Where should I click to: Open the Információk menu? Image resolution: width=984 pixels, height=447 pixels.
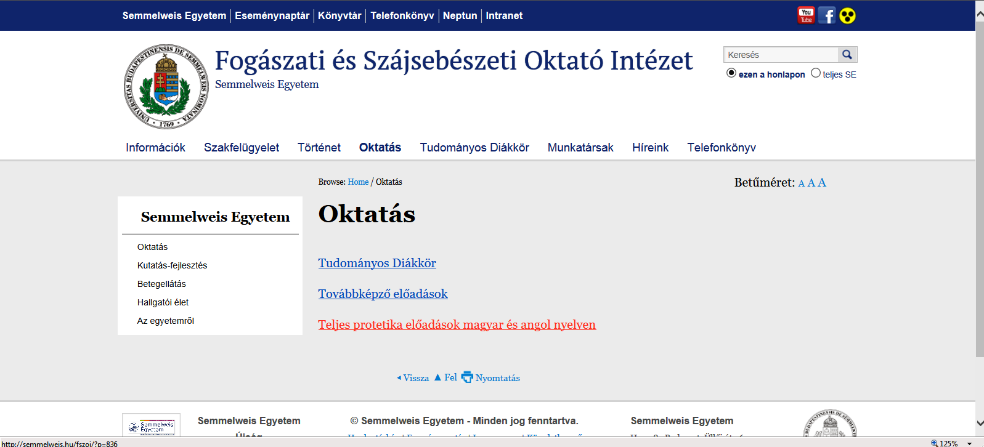155,148
